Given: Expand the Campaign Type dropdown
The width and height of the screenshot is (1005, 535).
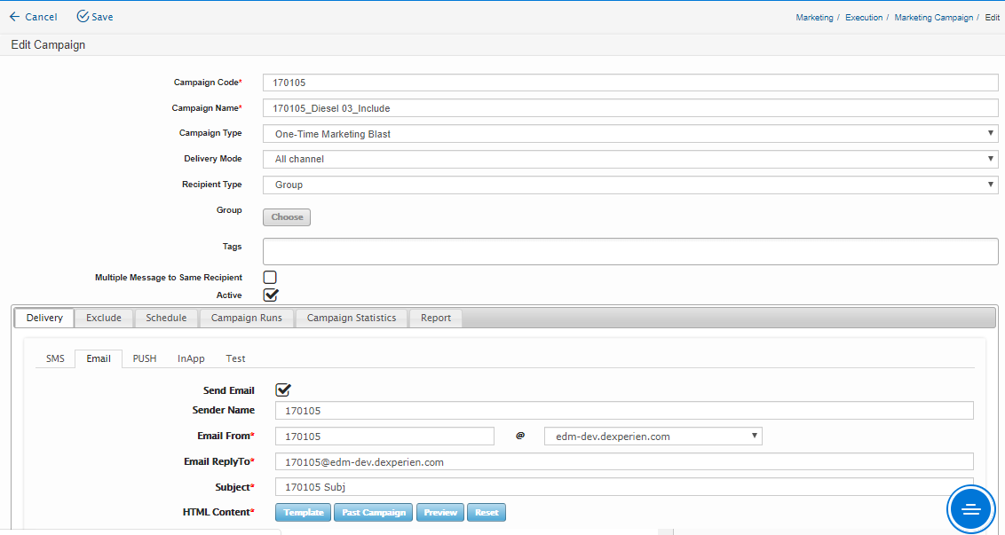Looking at the screenshot, I should [x=630, y=134].
